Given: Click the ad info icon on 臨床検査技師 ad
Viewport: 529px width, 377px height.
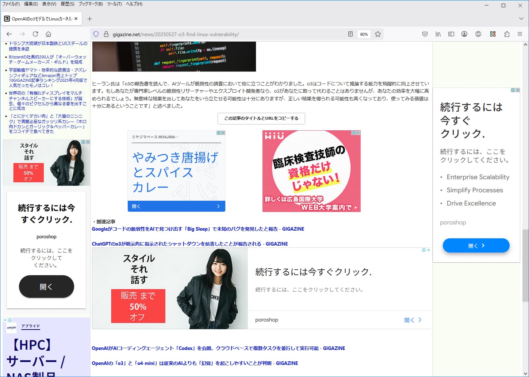Looking at the screenshot, I should [x=353, y=133].
